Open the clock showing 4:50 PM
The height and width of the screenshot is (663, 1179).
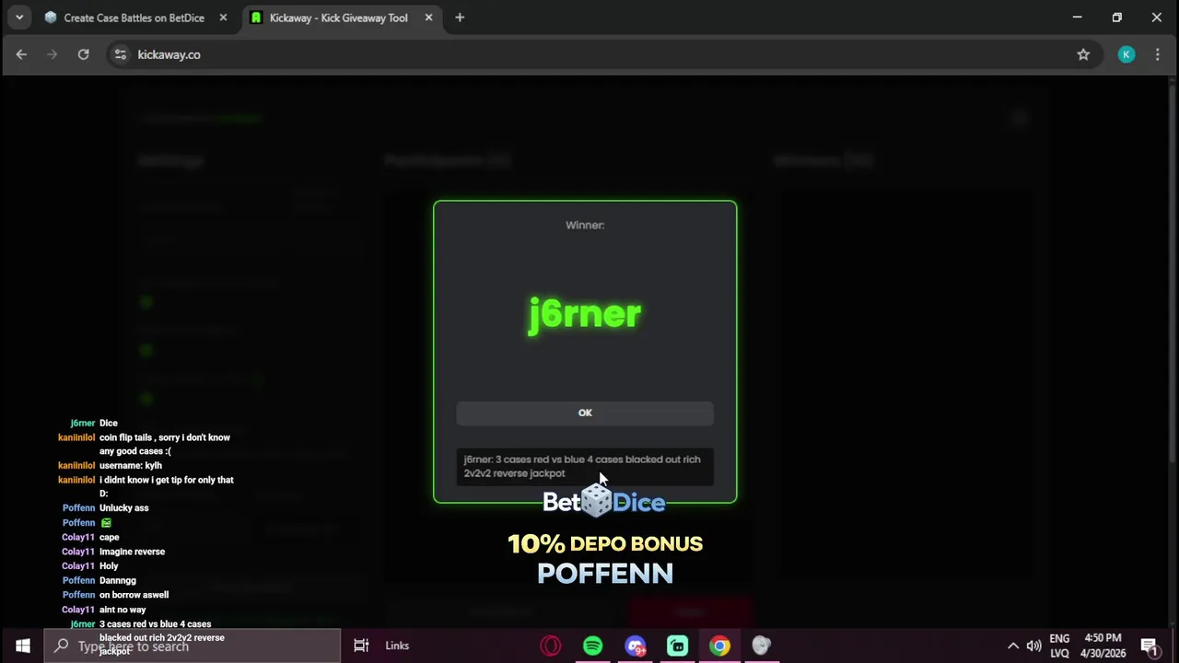coord(1103,646)
